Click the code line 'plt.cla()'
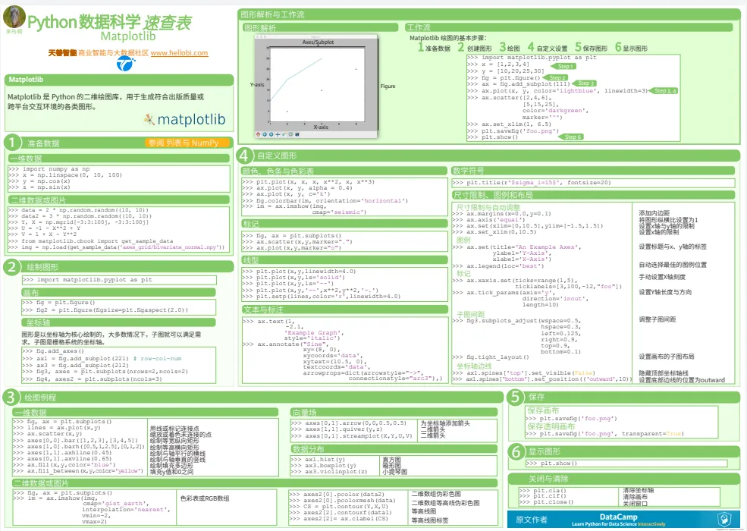The width and height of the screenshot is (747, 531). pyautogui.click(x=543, y=491)
